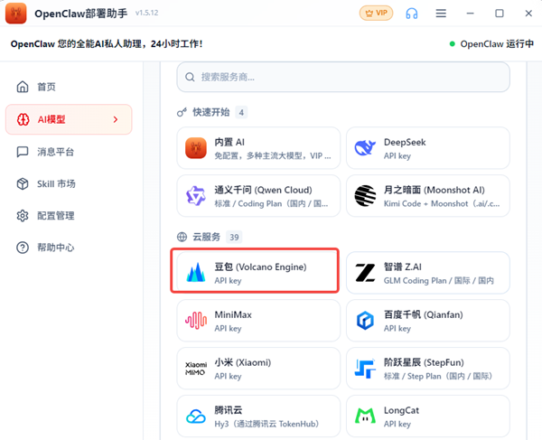Click the globe icon beside 云服务
The image size is (542, 440).
coord(182,237)
